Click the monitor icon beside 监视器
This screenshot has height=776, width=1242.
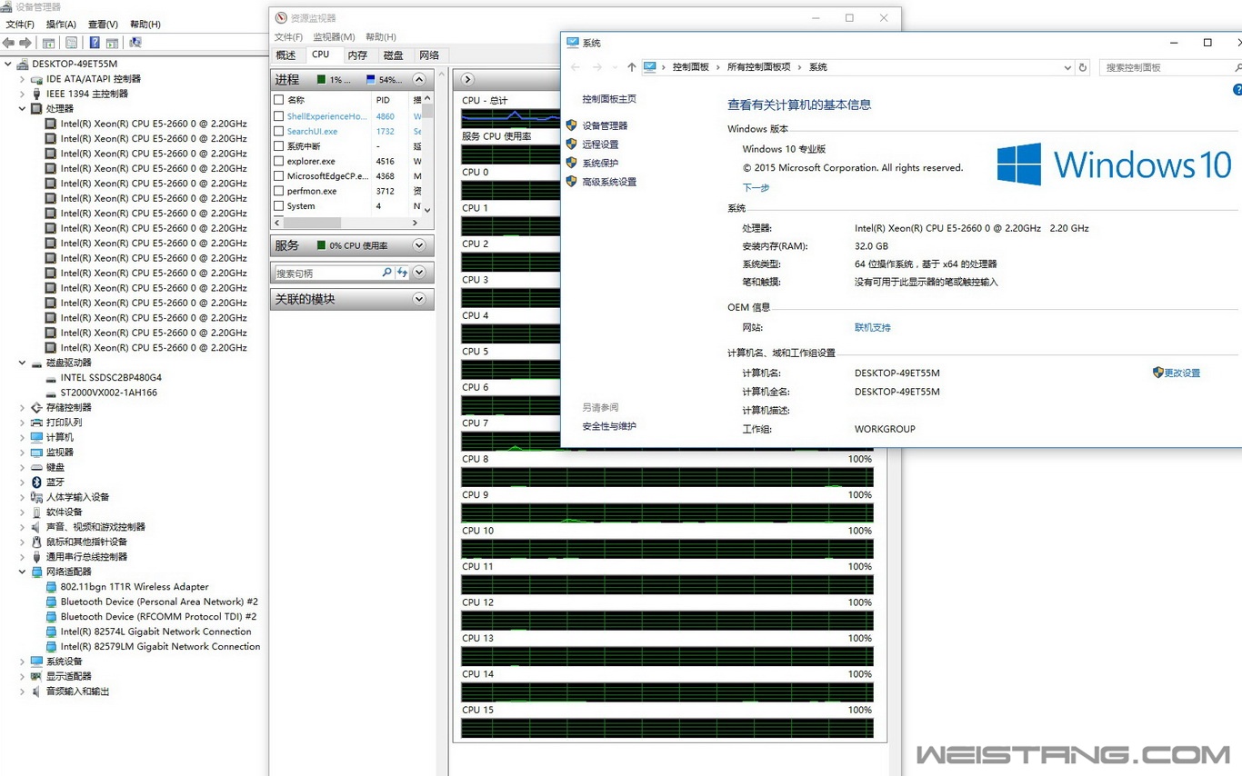coord(36,453)
